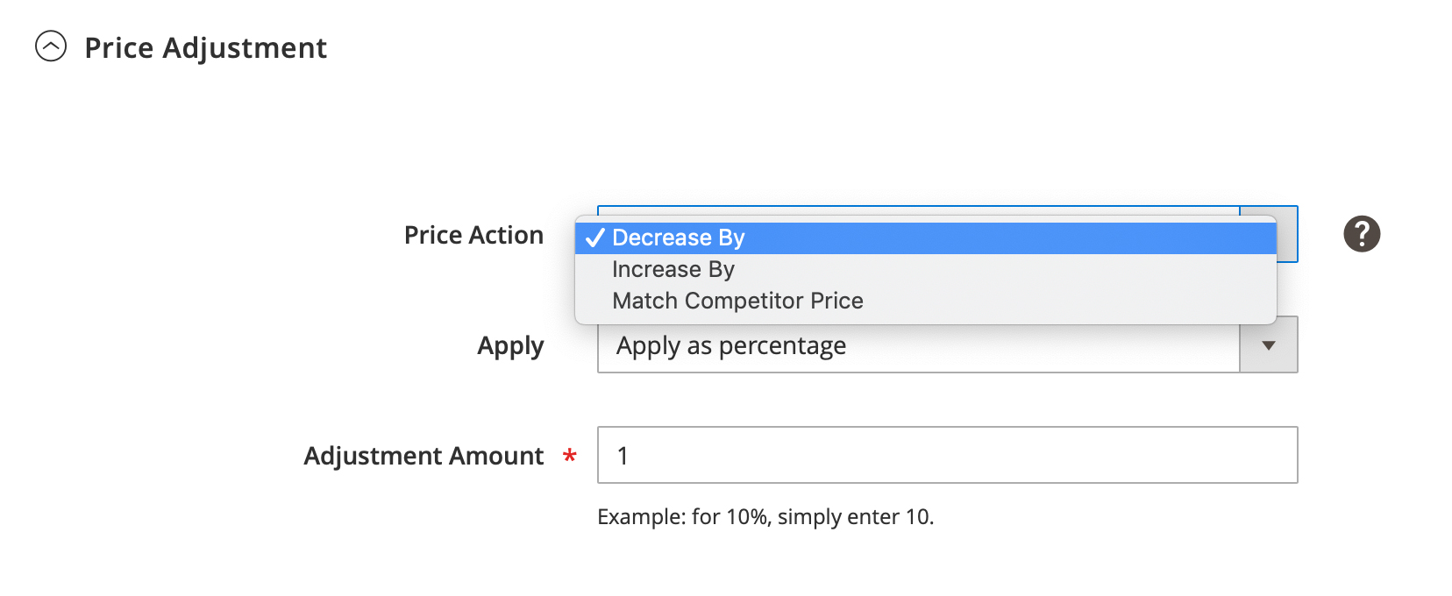Click the Adjustment Amount field label
The image size is (1452, 596).
[x=423, y=456]
